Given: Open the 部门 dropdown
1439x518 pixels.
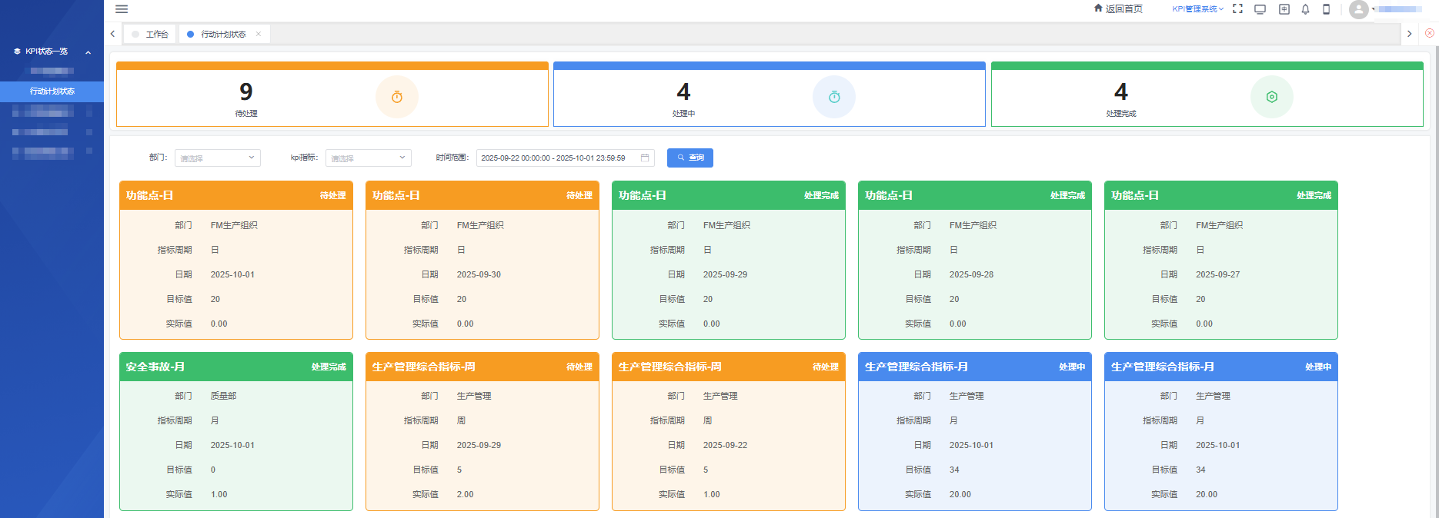Looking at the screenshot, I should tap(218, 158).
